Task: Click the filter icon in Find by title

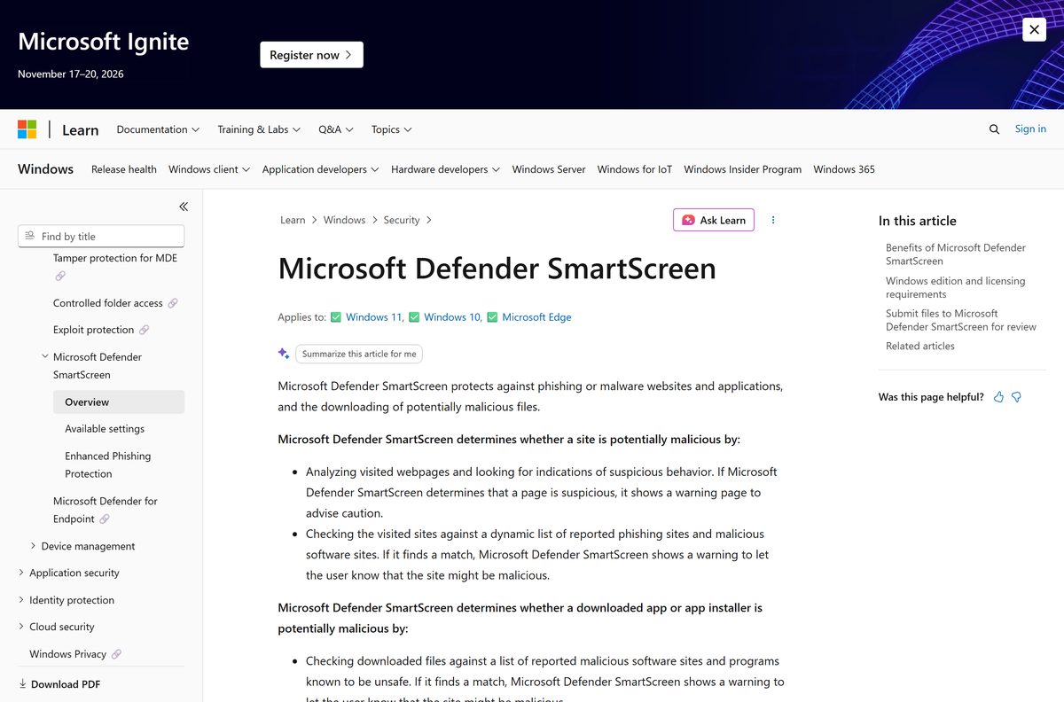Action: [x=30, y=236]
